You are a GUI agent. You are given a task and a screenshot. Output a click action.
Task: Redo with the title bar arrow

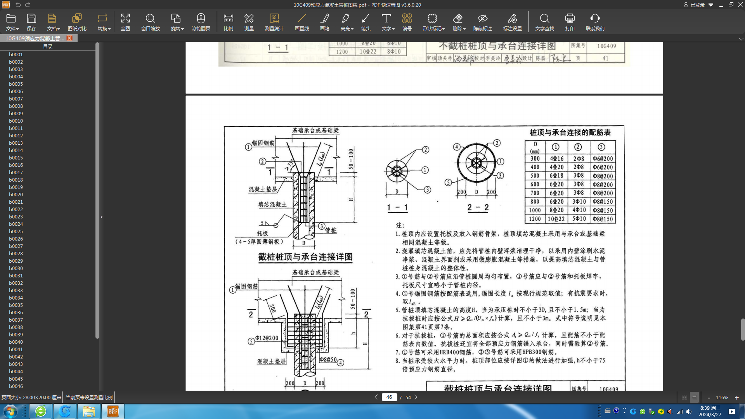(28, 5)
